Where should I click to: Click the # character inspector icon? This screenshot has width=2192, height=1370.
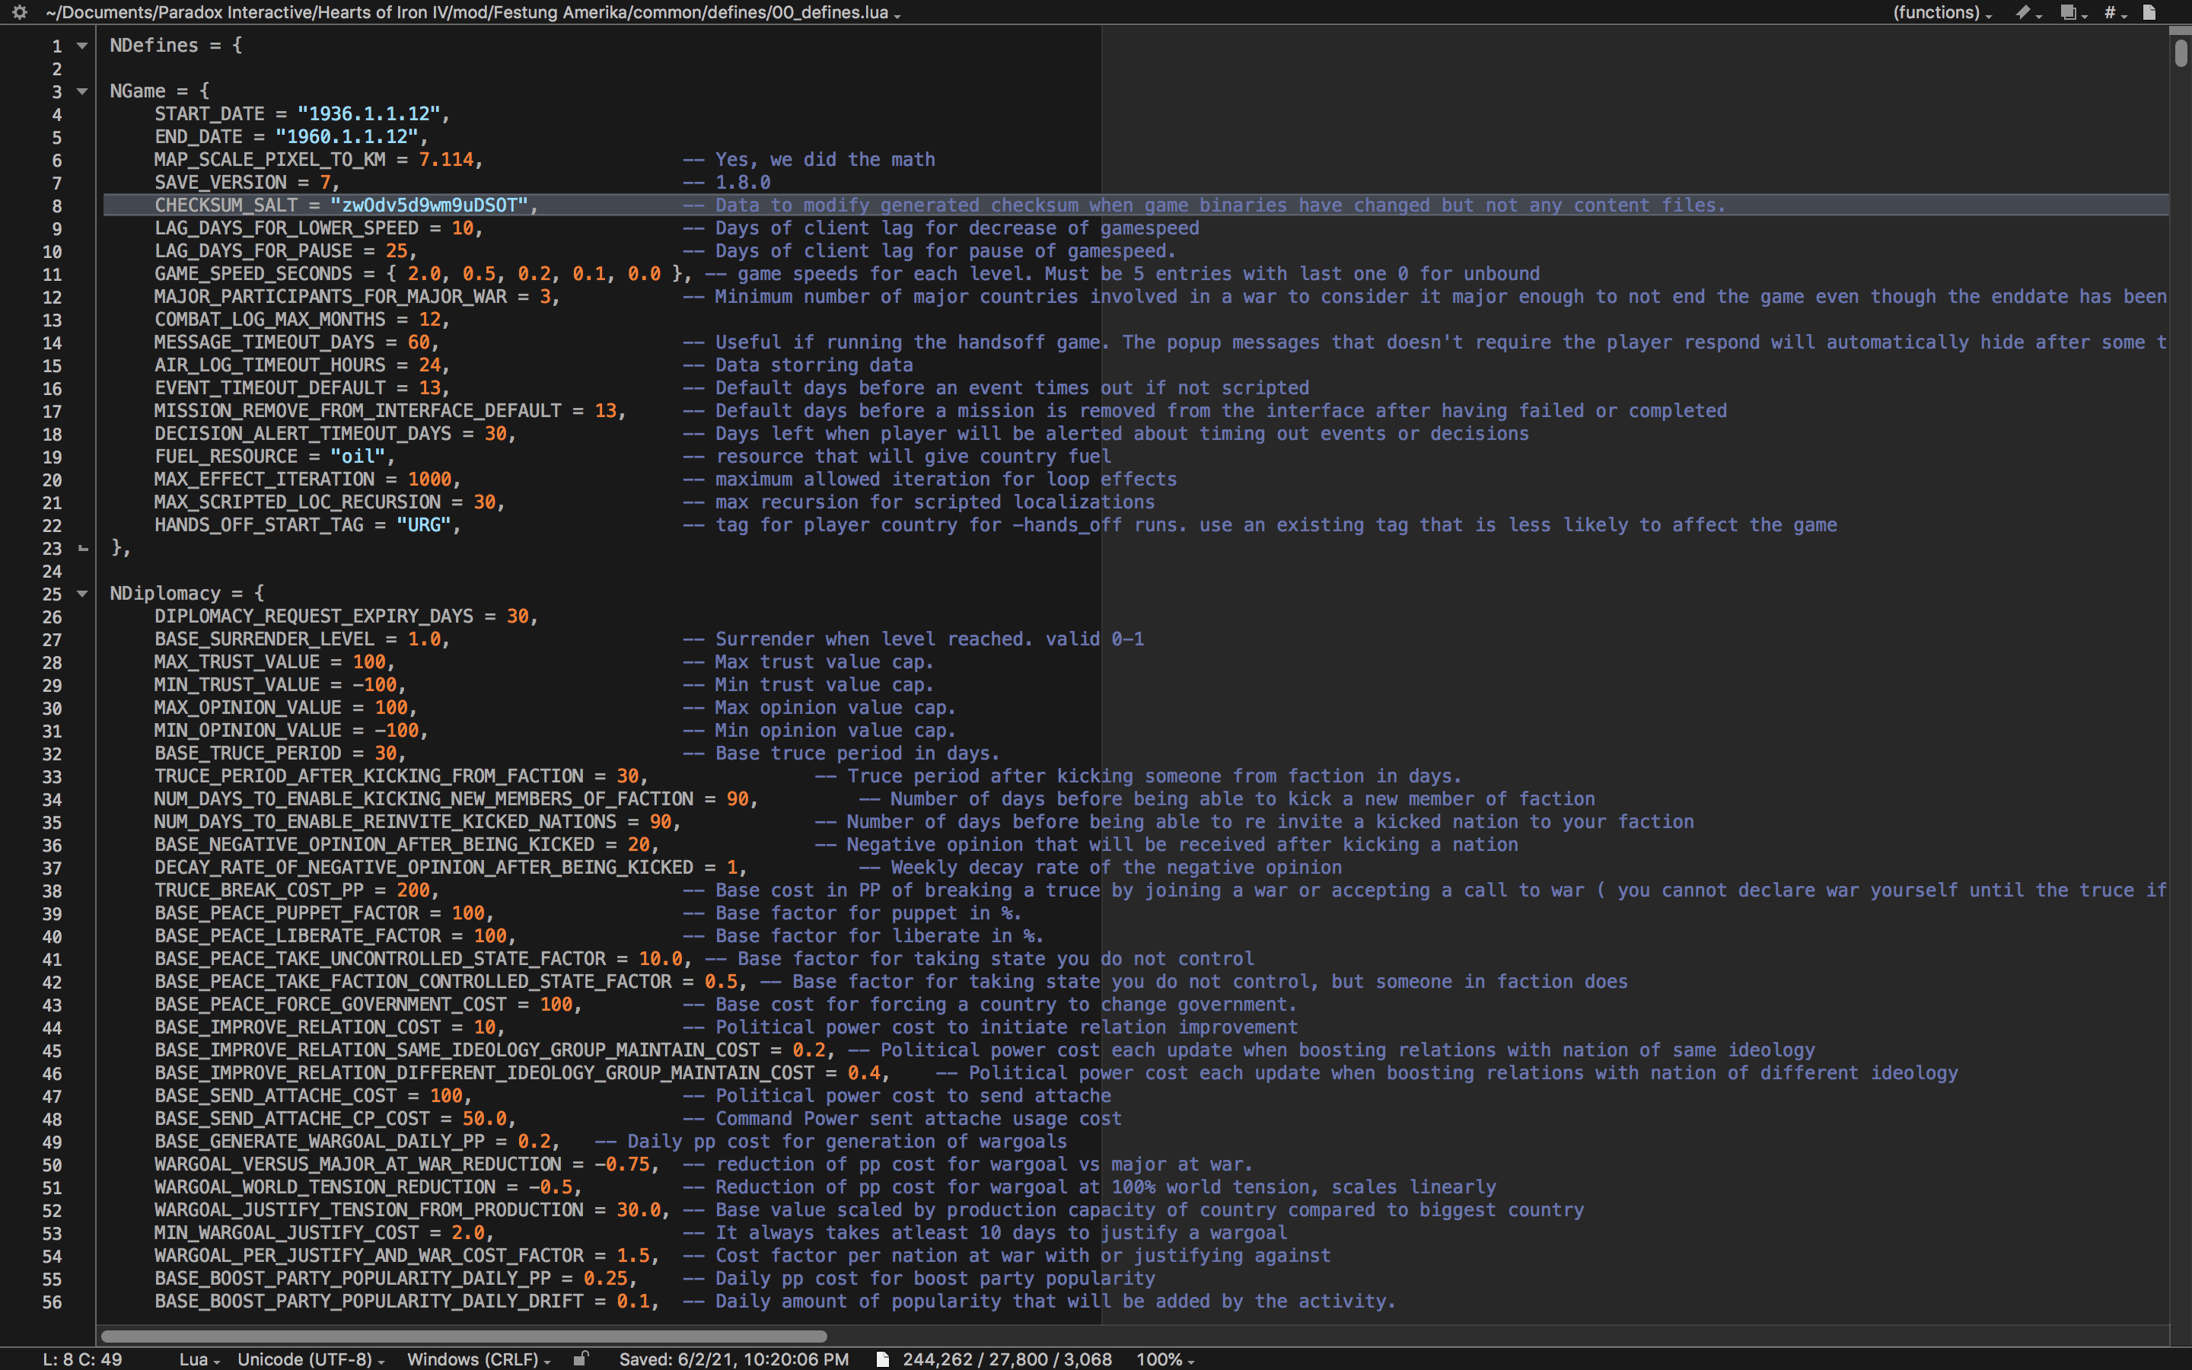click(x=2111, y=13)
